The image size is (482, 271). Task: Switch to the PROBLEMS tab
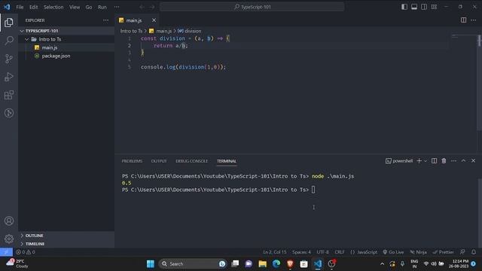click(x=132, y=161)
